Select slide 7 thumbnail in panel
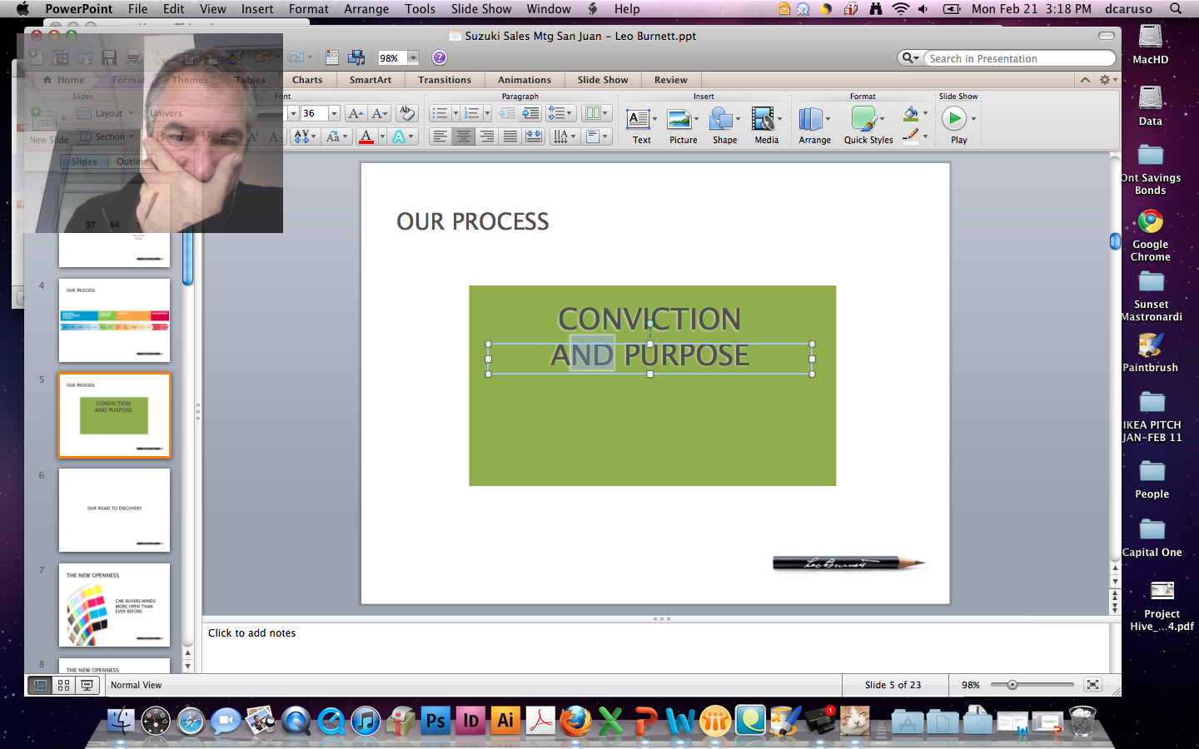This screenshot has height=749, width=1199. point(114,605)
